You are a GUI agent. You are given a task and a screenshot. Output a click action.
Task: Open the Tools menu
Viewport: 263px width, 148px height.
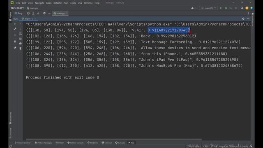point(73,3)
